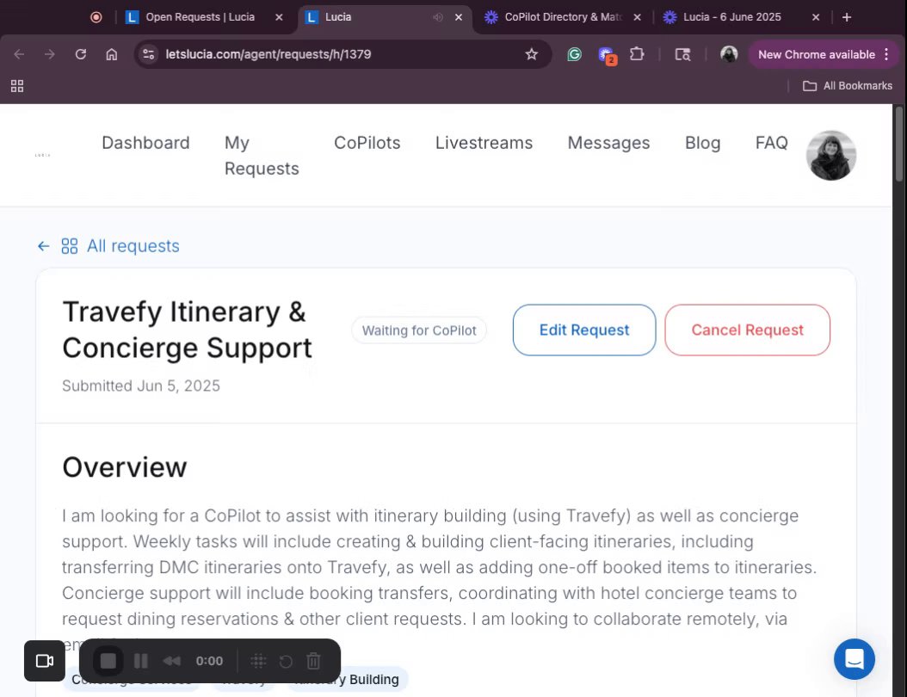Reload the current page

point(80,54)
